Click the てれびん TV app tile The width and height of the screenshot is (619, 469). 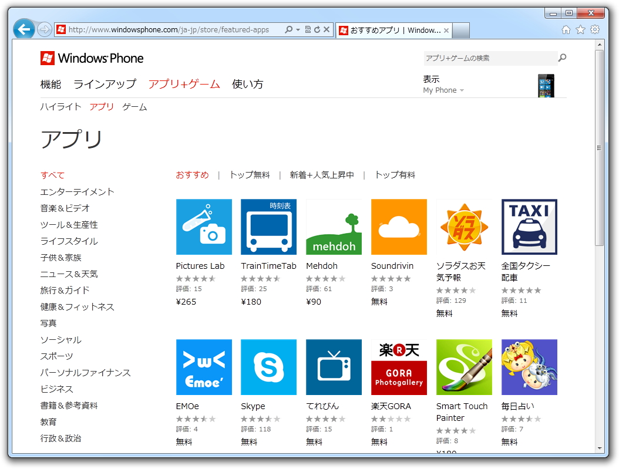334,367
